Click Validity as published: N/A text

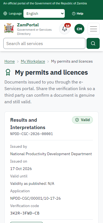[32, 184]
